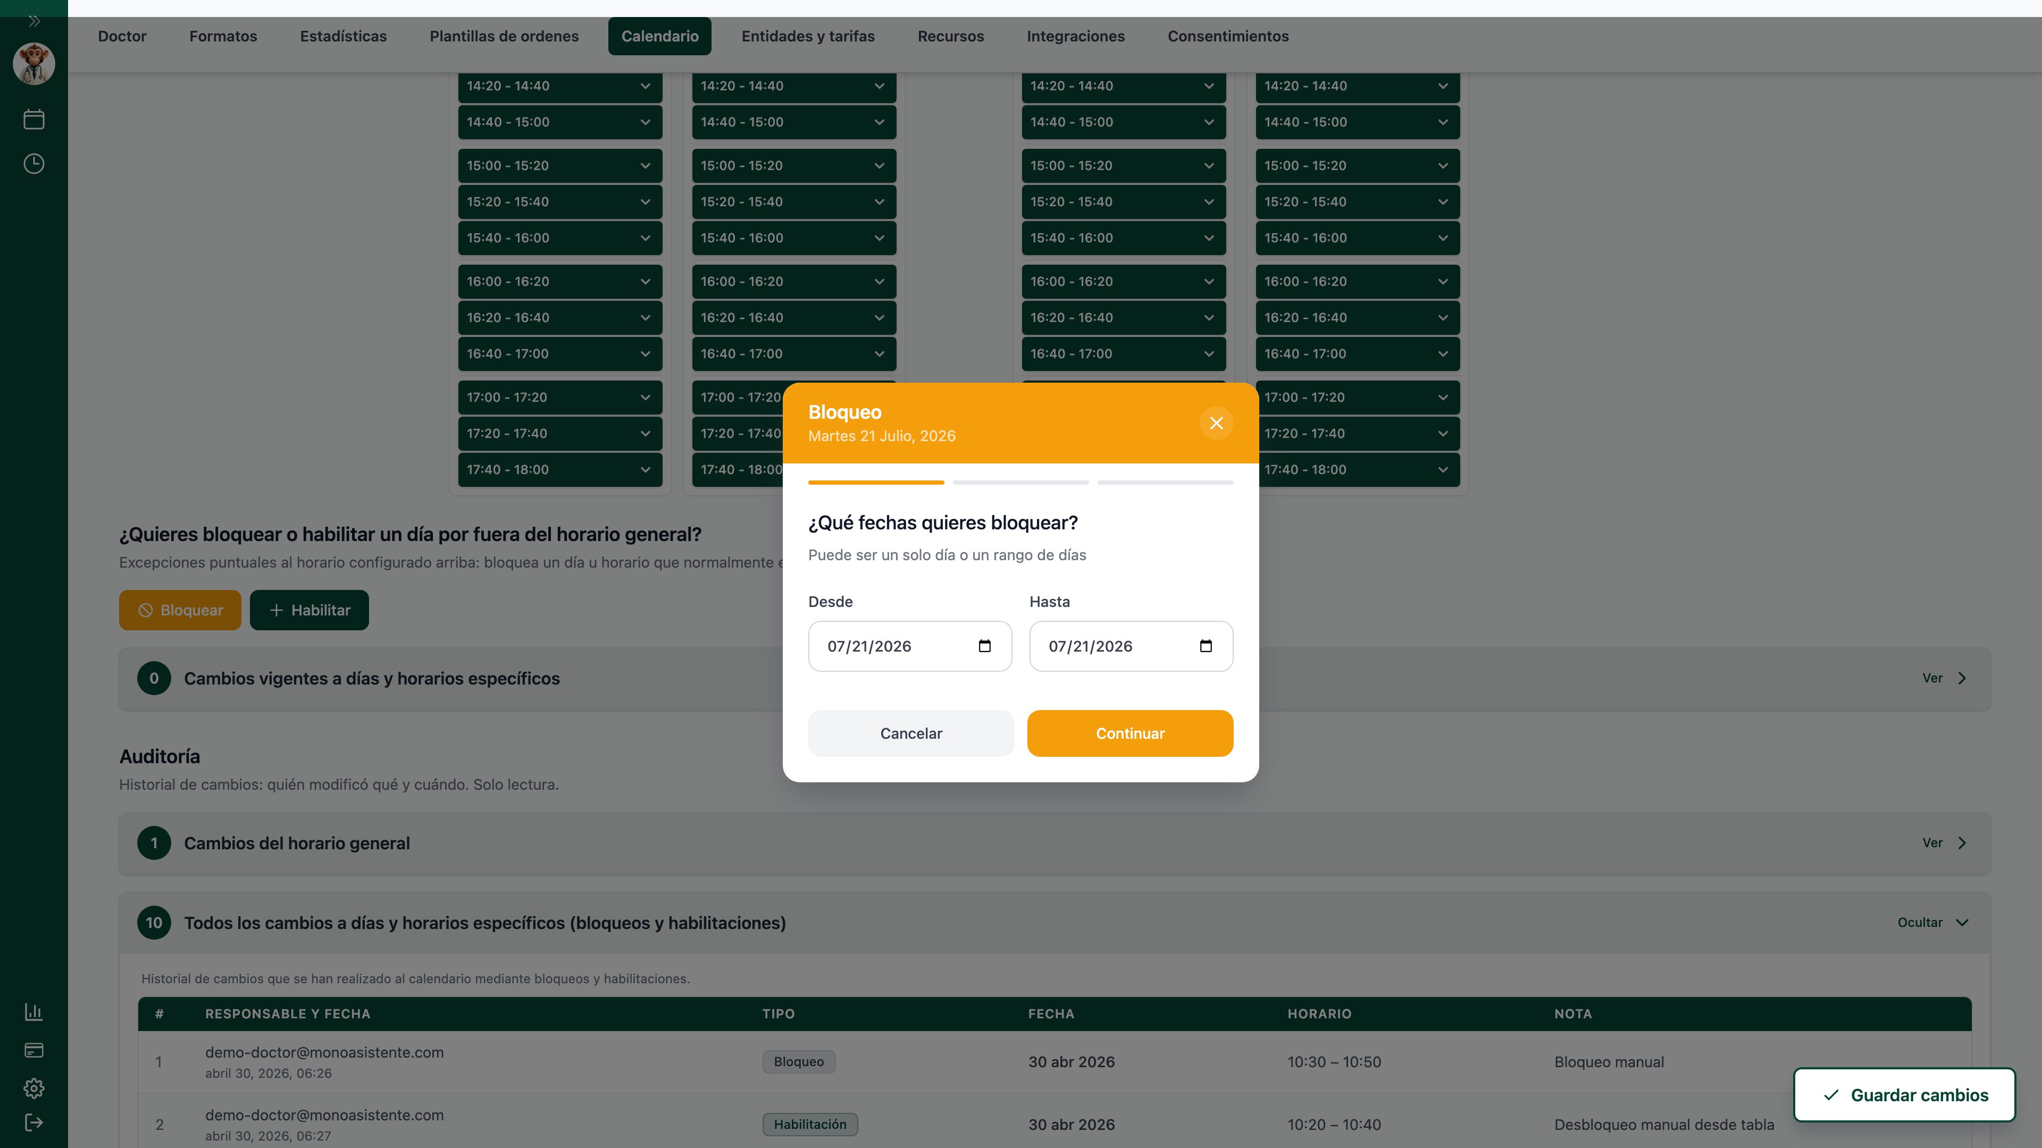Click the Habilitación type badge in row 2

point(809,1124)
